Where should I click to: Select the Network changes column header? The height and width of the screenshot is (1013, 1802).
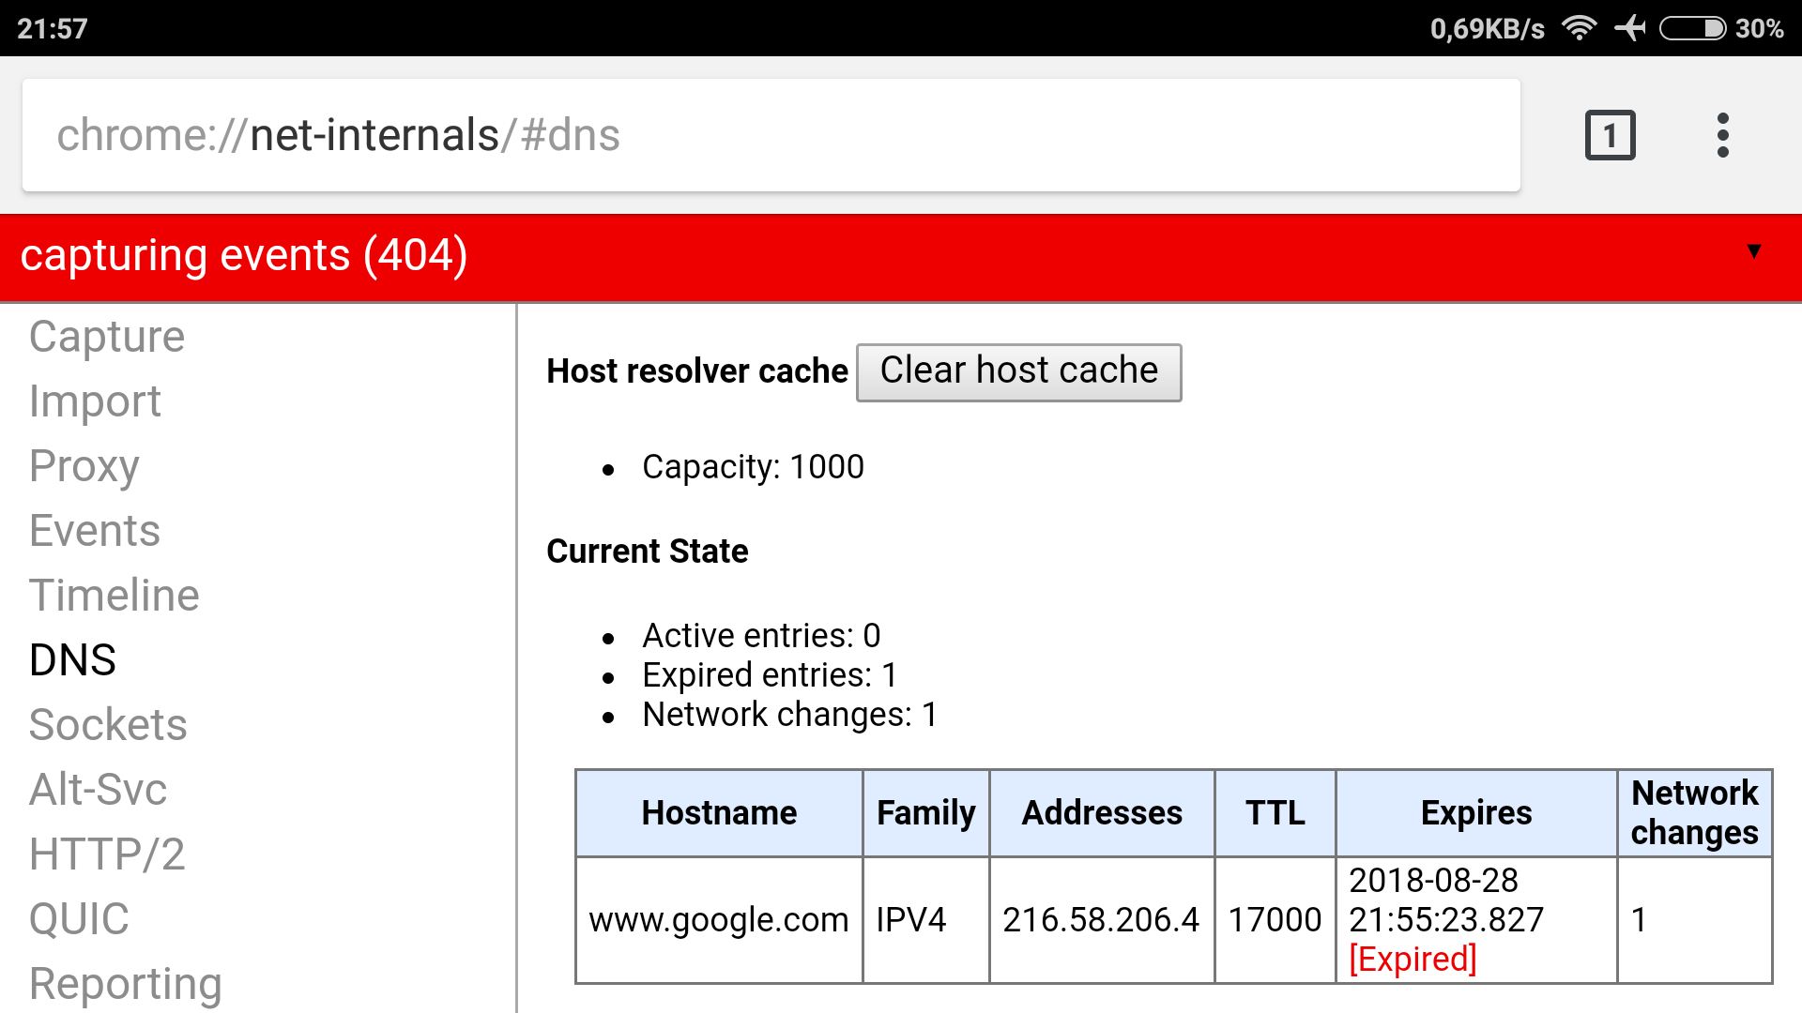click(1694, 813)
